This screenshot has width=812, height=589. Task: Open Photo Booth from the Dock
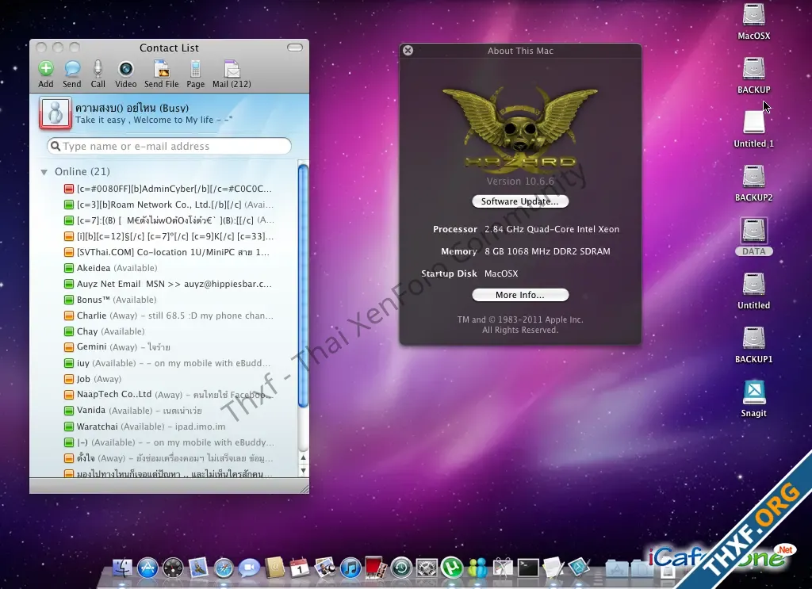pyautogui.click(x=376, y=568)
